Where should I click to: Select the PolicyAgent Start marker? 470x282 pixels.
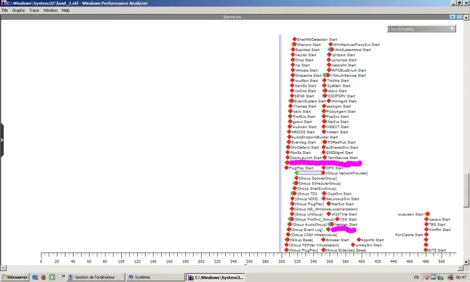tap(324, 111)
